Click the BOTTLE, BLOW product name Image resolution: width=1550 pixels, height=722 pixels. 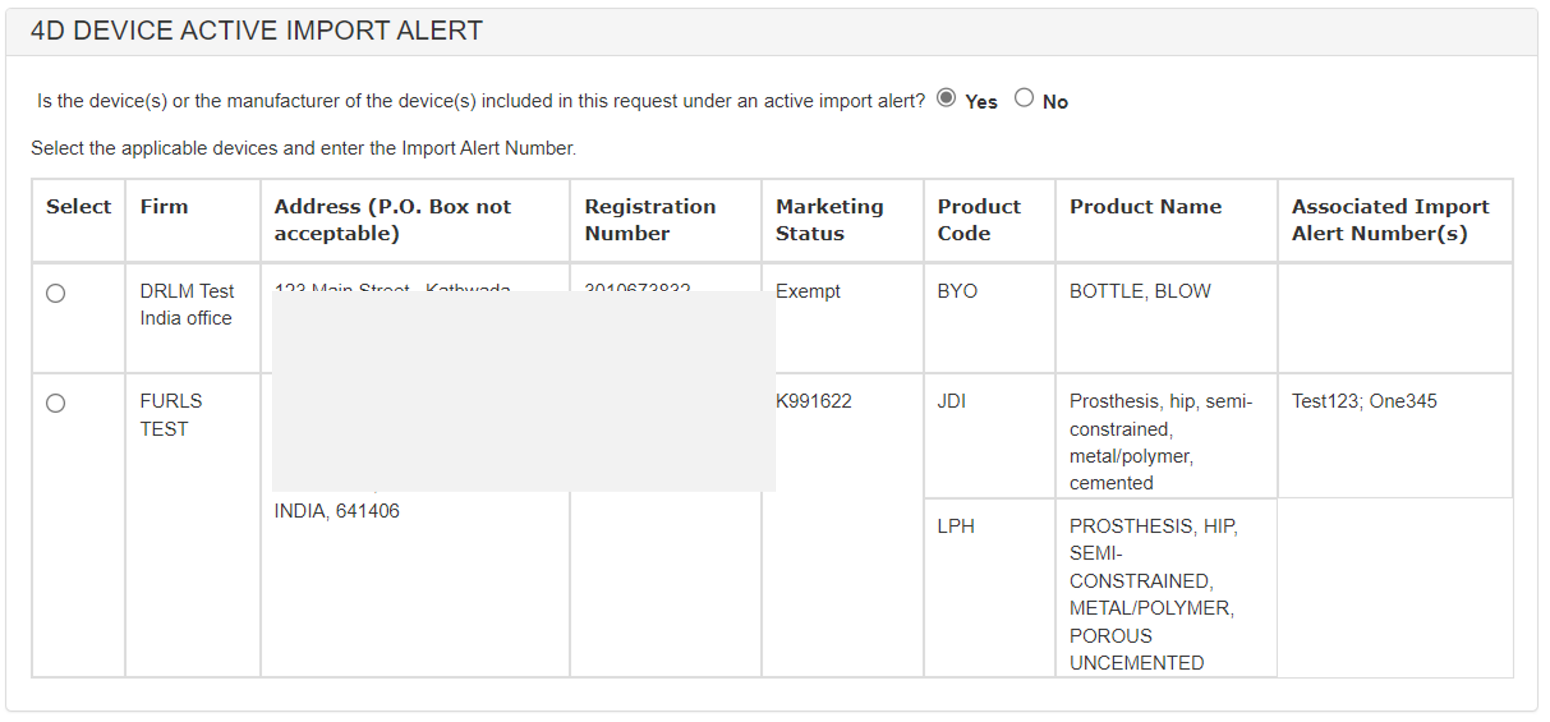[x=1140, y=292]
